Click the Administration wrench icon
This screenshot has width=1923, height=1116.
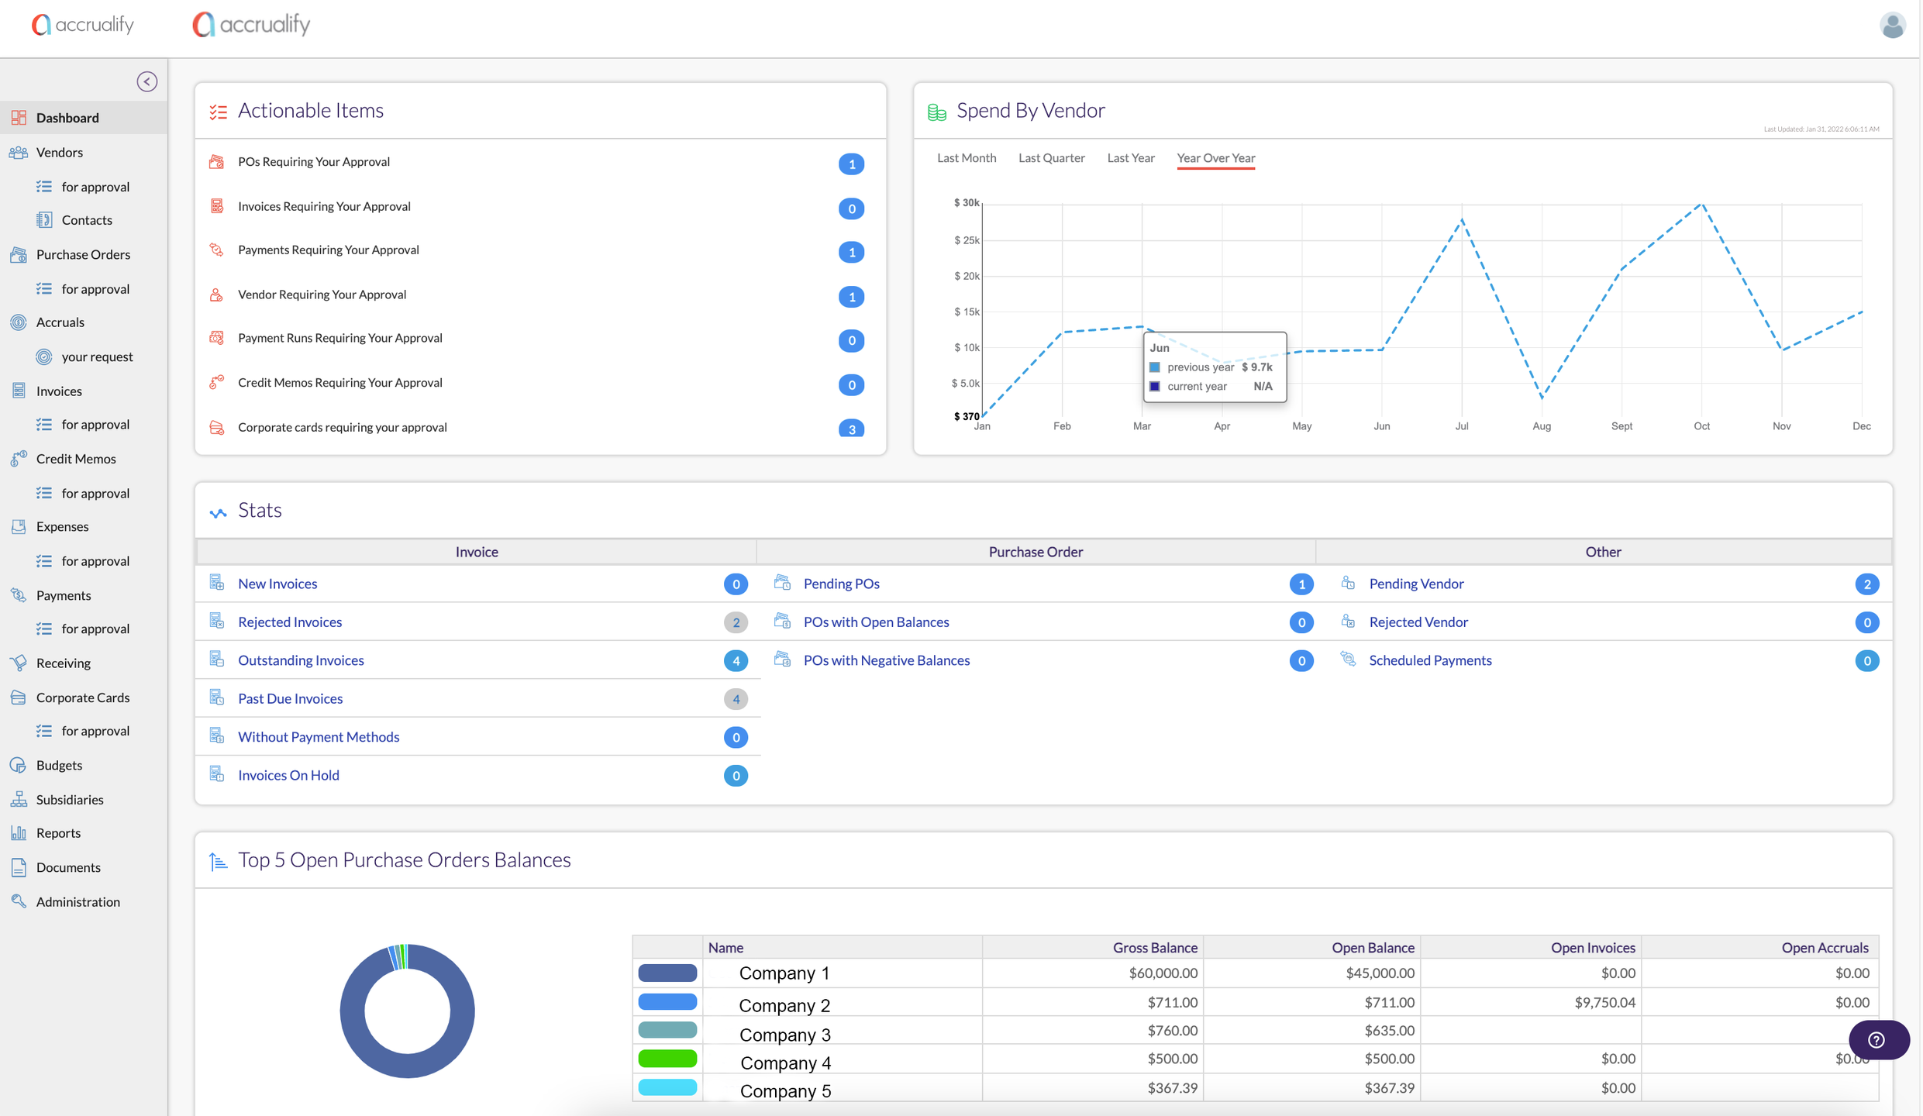coord(19,901)
